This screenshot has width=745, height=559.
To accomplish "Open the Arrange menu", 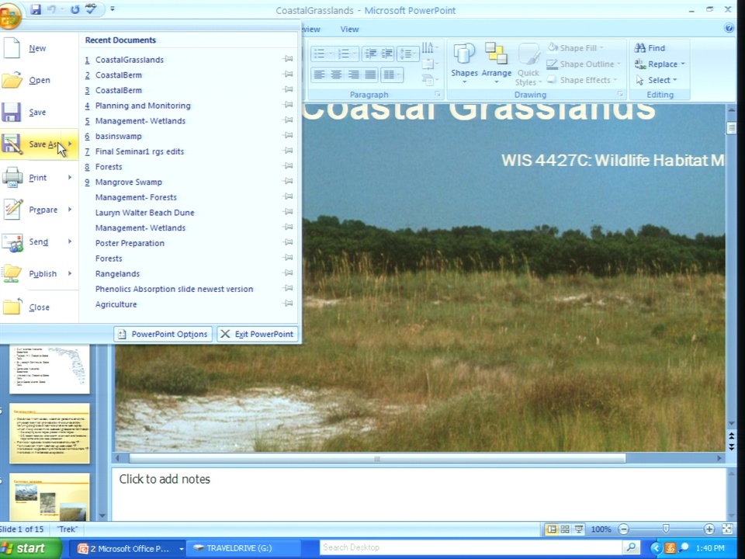I will (x=497, y=64).
